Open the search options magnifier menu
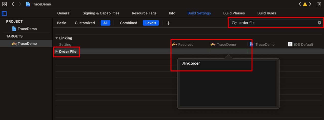Screen dimensions: 324x120 [234, 23]
